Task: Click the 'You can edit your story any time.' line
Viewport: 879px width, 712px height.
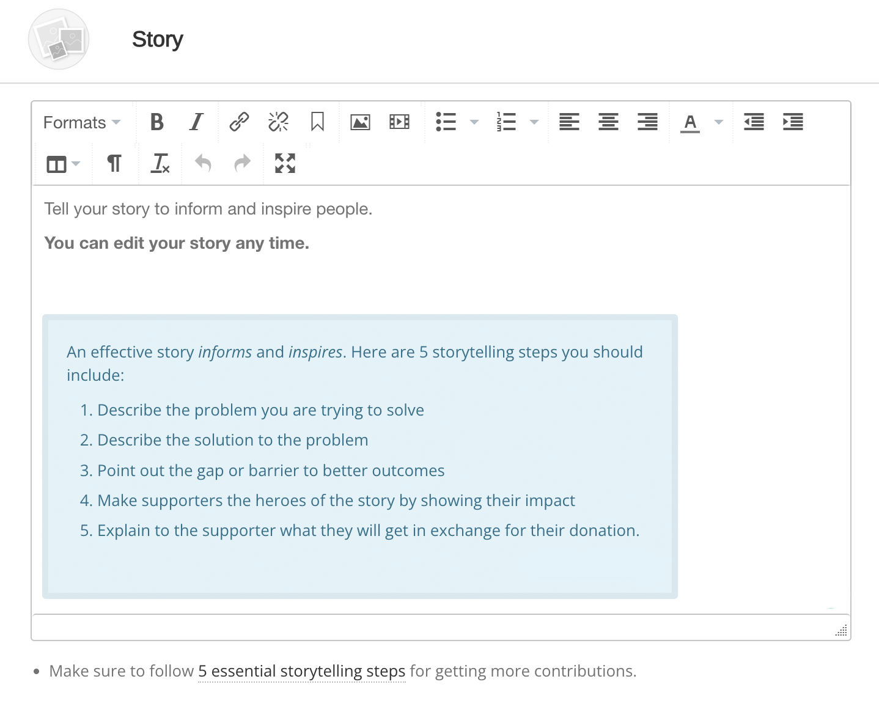Action: tap(177, 243)
